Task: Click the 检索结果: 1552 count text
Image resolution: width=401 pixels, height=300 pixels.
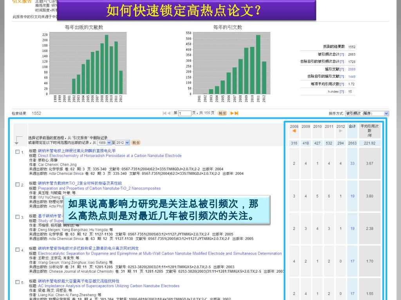Action: pos(26,113)
